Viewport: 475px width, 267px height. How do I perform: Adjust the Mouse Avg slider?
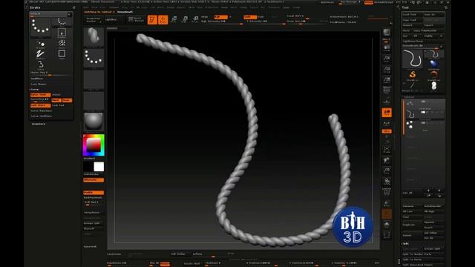pos(50,73)
